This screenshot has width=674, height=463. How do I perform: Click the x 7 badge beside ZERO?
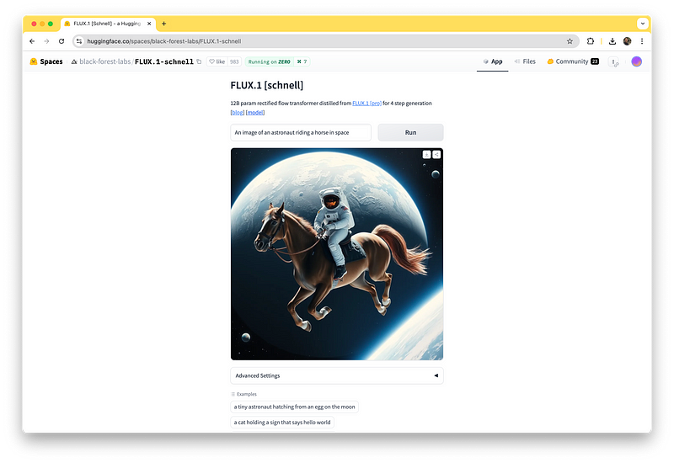(x=302, y=61)
